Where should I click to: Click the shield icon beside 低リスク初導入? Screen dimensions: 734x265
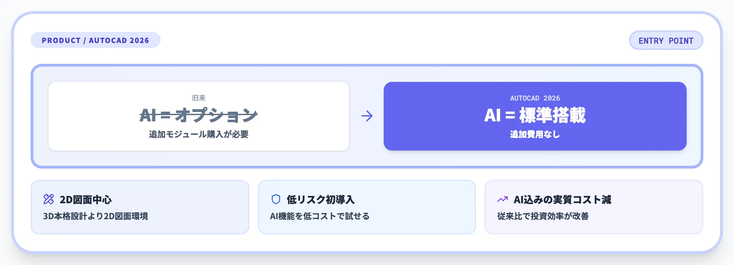point(276,199)
